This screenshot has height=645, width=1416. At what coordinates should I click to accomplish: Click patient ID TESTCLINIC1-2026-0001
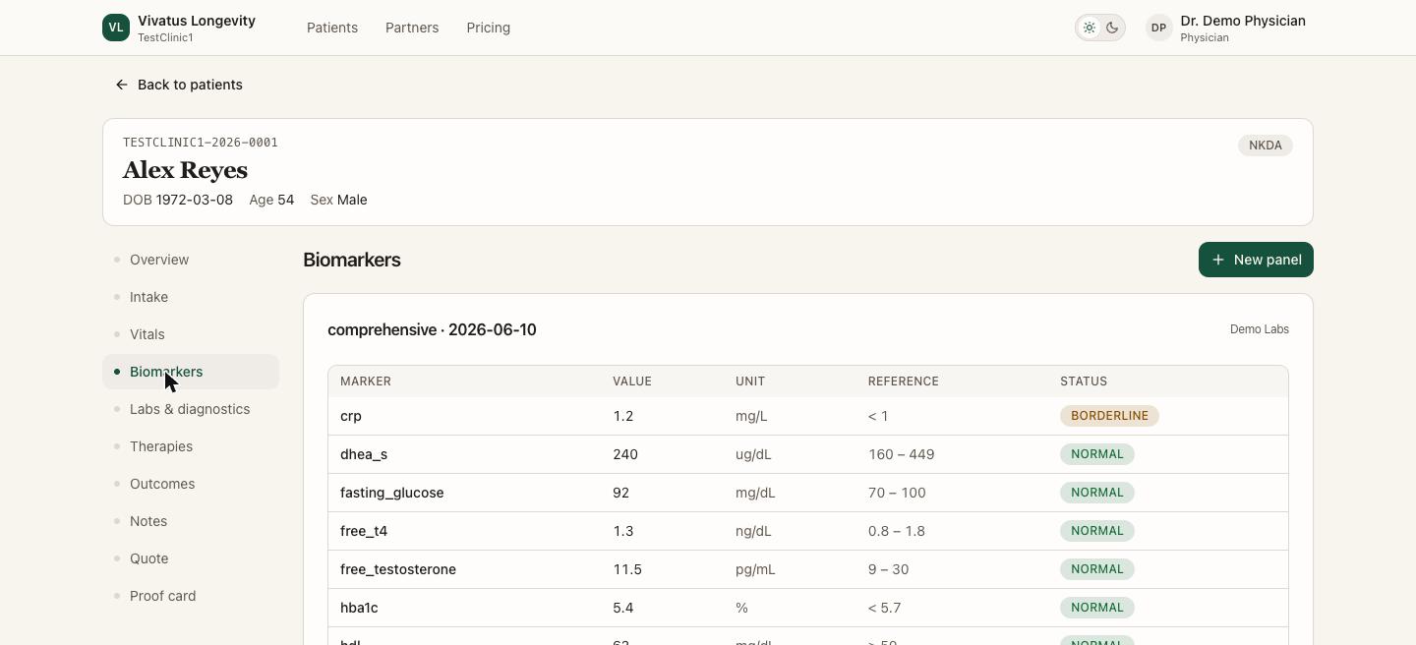coord(200,143)
